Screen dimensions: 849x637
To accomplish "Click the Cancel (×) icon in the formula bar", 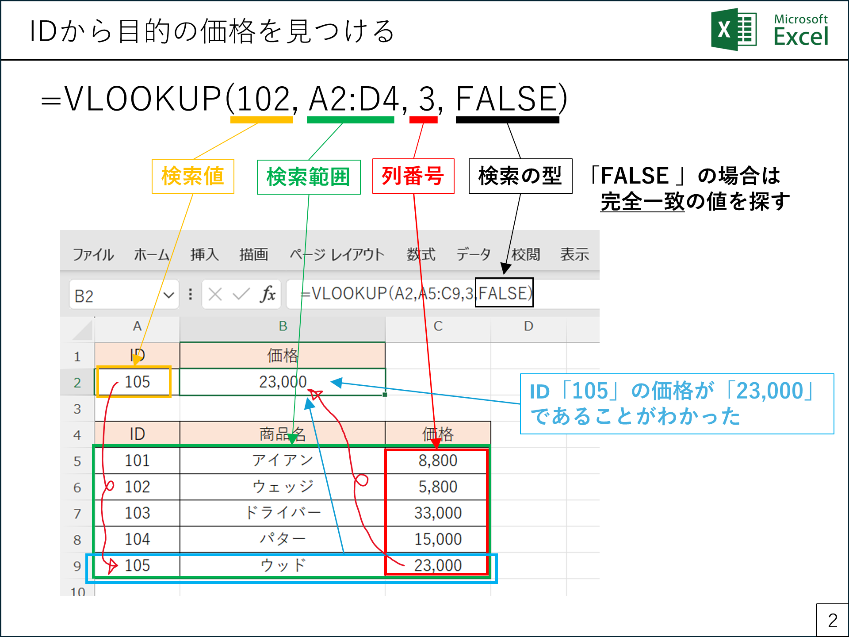I will 215,293.
